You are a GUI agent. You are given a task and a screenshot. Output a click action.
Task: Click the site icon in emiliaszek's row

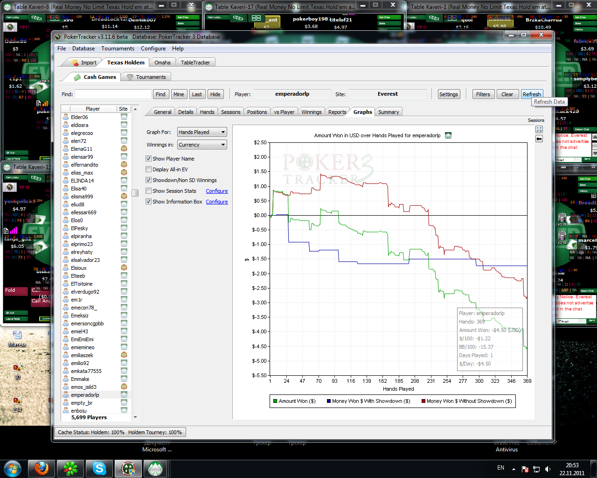coord(124,355)
